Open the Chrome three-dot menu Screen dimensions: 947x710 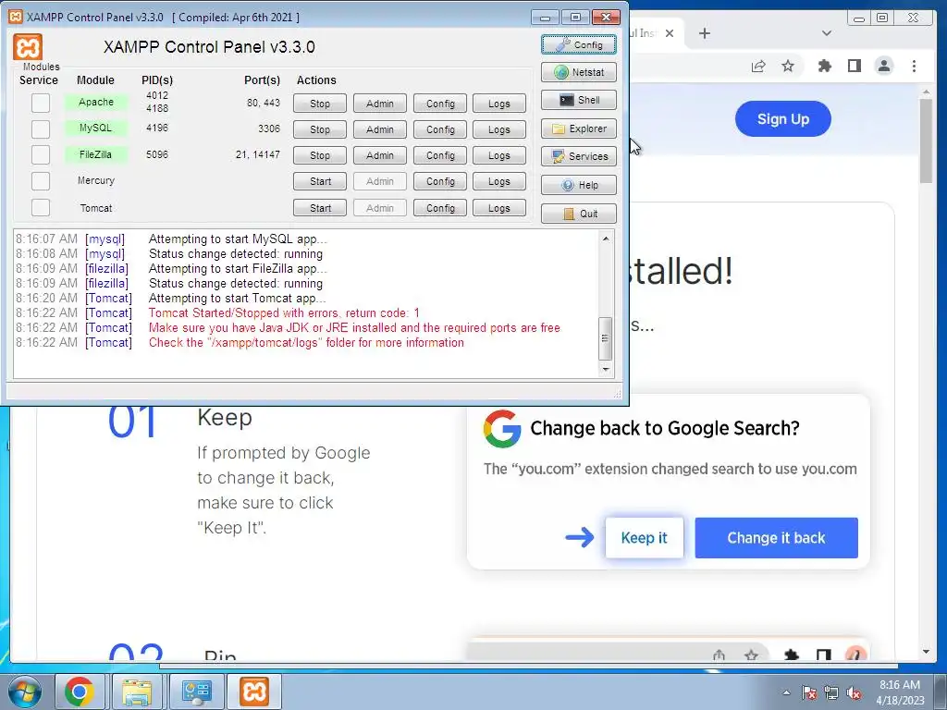pos(914,66)
